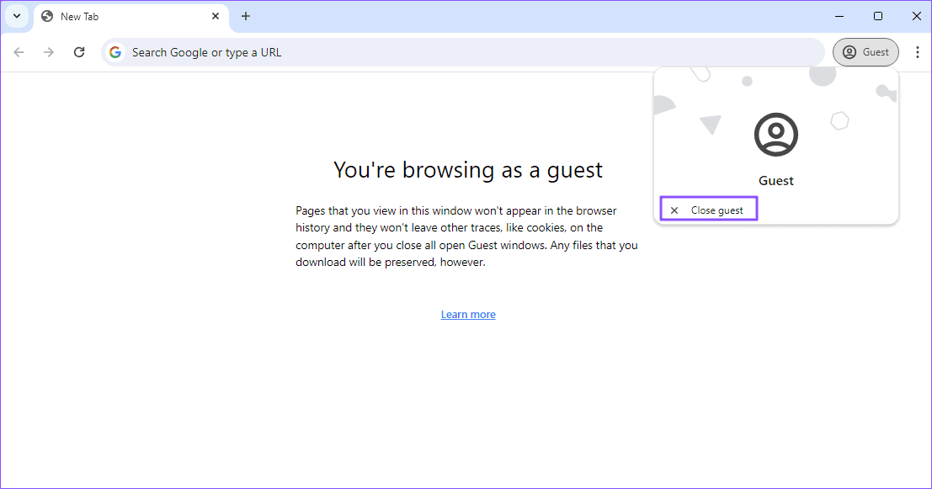Click the globe favicon on the tab
The height and width of the screenshot is (489, 932).
(x=47, y=17)
